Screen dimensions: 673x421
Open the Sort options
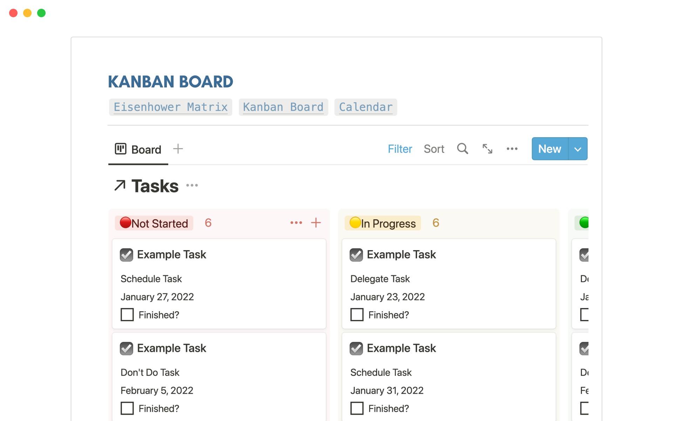tap(434, 149)
